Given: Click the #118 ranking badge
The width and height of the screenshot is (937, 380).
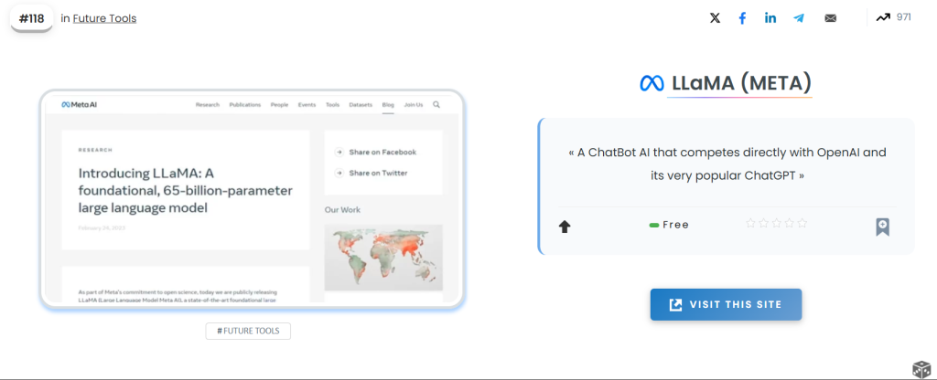Looking at the screenshot, I should pos(32,18).
